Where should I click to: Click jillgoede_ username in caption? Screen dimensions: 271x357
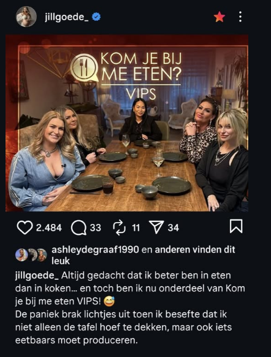(37, 275)
